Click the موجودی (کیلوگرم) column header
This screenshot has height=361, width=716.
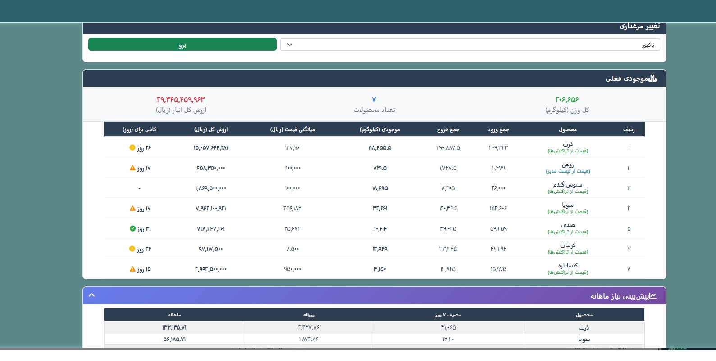(379, 129)
